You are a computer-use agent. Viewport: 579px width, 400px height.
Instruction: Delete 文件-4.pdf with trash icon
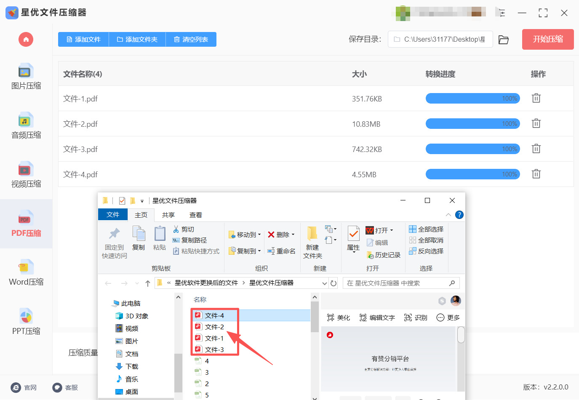(x=536, y=174)
